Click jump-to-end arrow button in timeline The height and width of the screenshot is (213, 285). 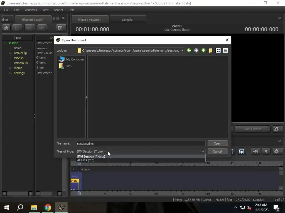[x=255, y=151]
